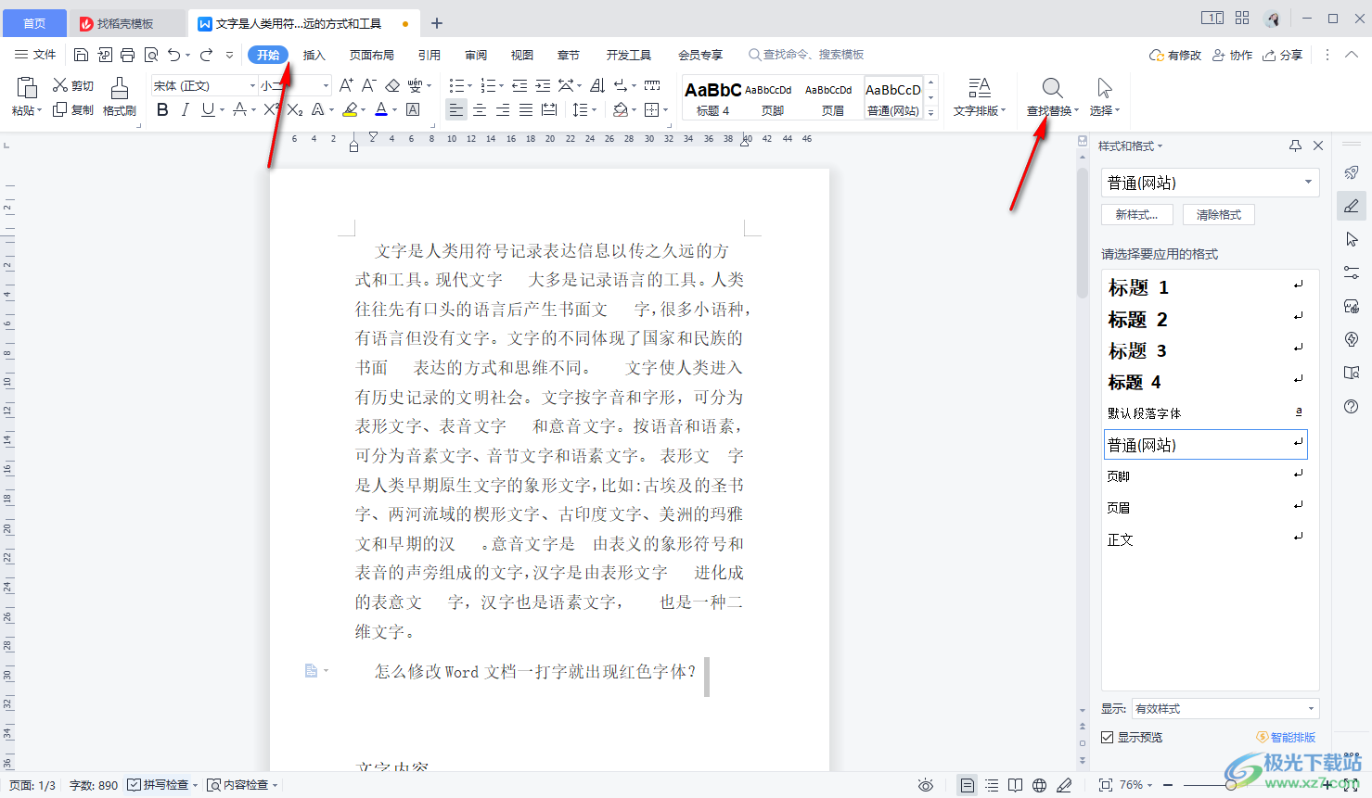The height and width of the screenshot is (798, 1372).
Task: Click the text highlight color button
Action: pyautogui.click(x=349, y=109)
